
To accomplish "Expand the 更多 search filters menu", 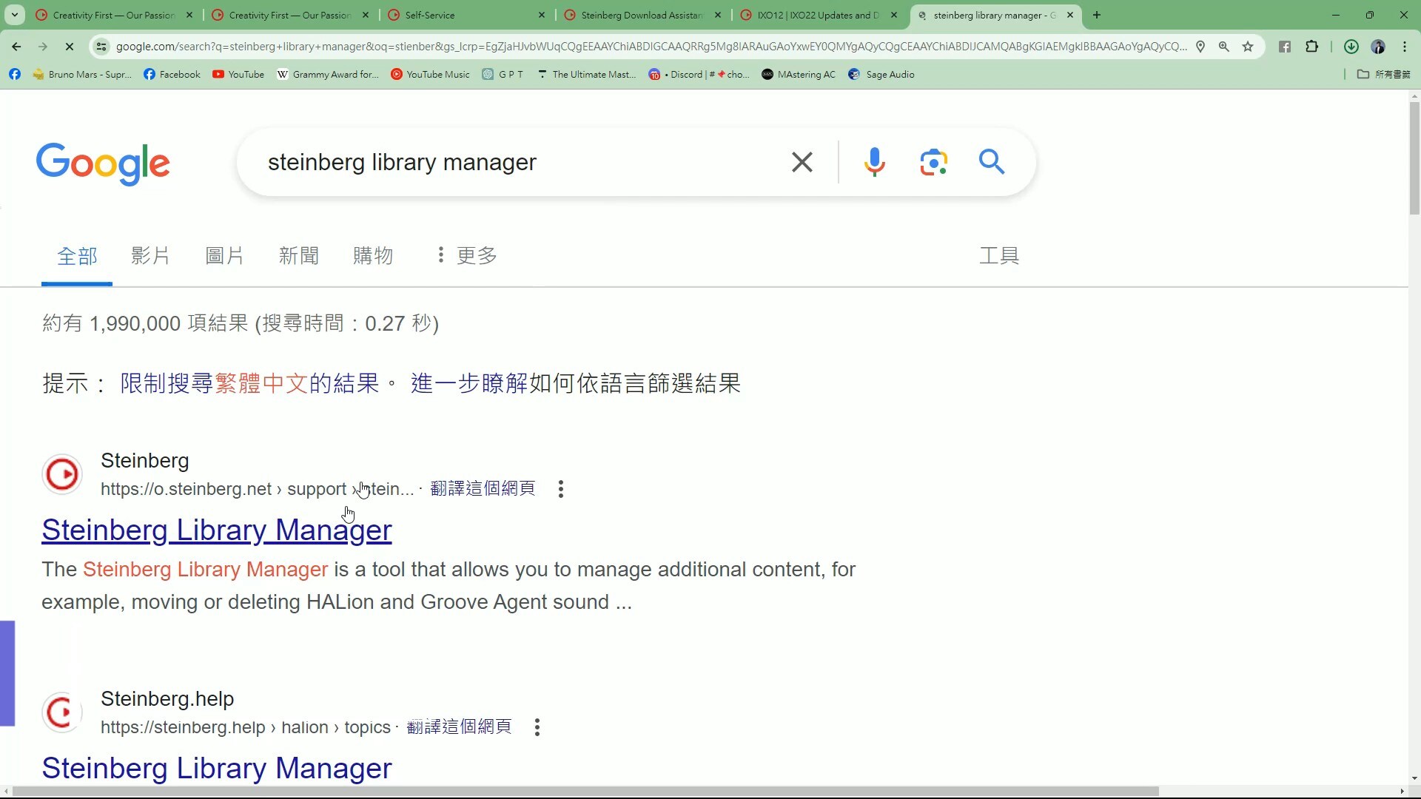I will coord(466,256).
